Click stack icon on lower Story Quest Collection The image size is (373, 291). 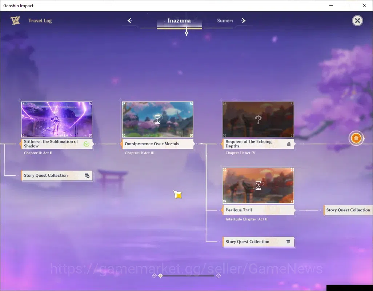coord(288,242)
